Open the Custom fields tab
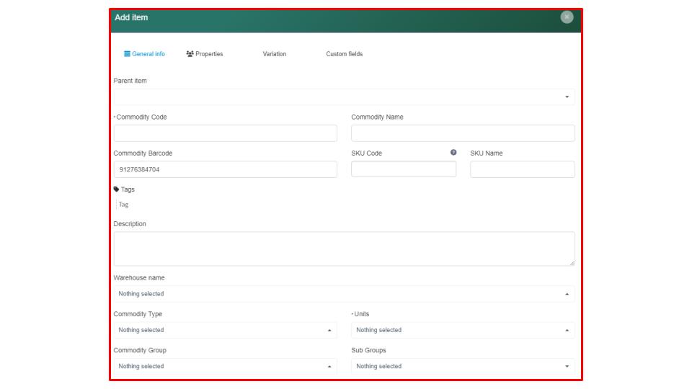692x389 pixels. [x=344, y=54]
